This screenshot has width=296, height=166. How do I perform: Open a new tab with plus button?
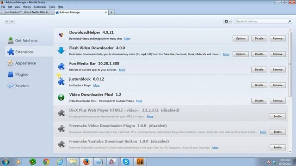click(x=111, y=12)
